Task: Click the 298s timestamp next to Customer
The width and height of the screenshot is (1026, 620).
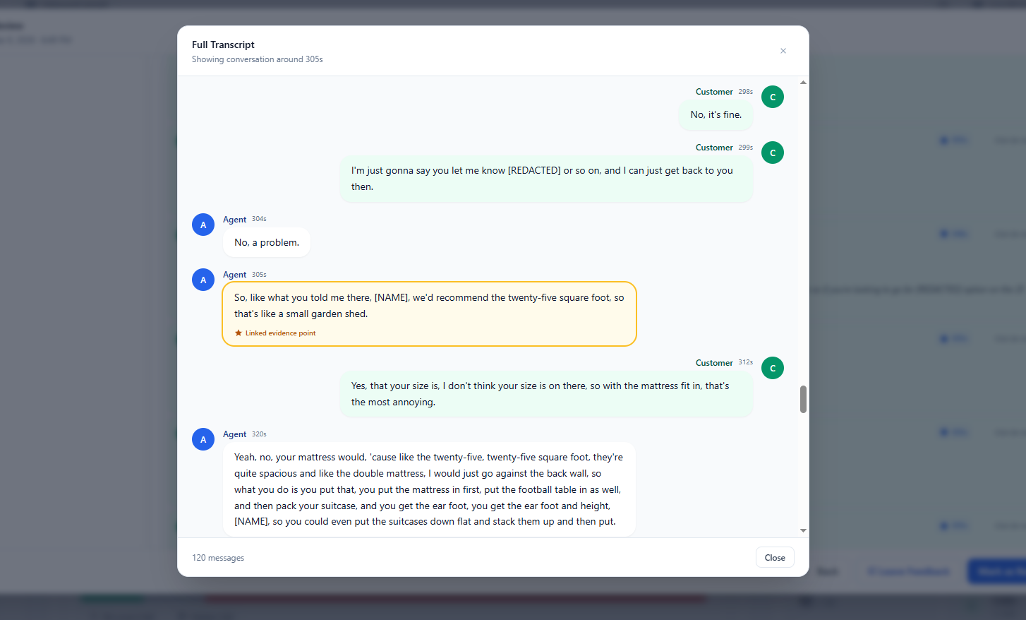Action: 747,91
